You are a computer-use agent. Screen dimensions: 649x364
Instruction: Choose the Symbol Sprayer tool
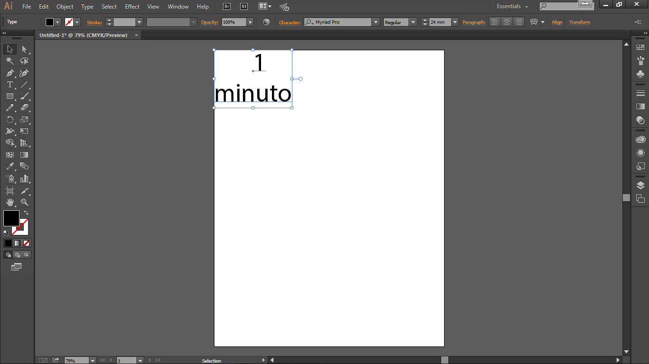10,179
